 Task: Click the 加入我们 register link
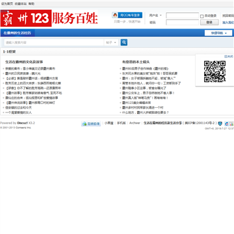point(228,22)
